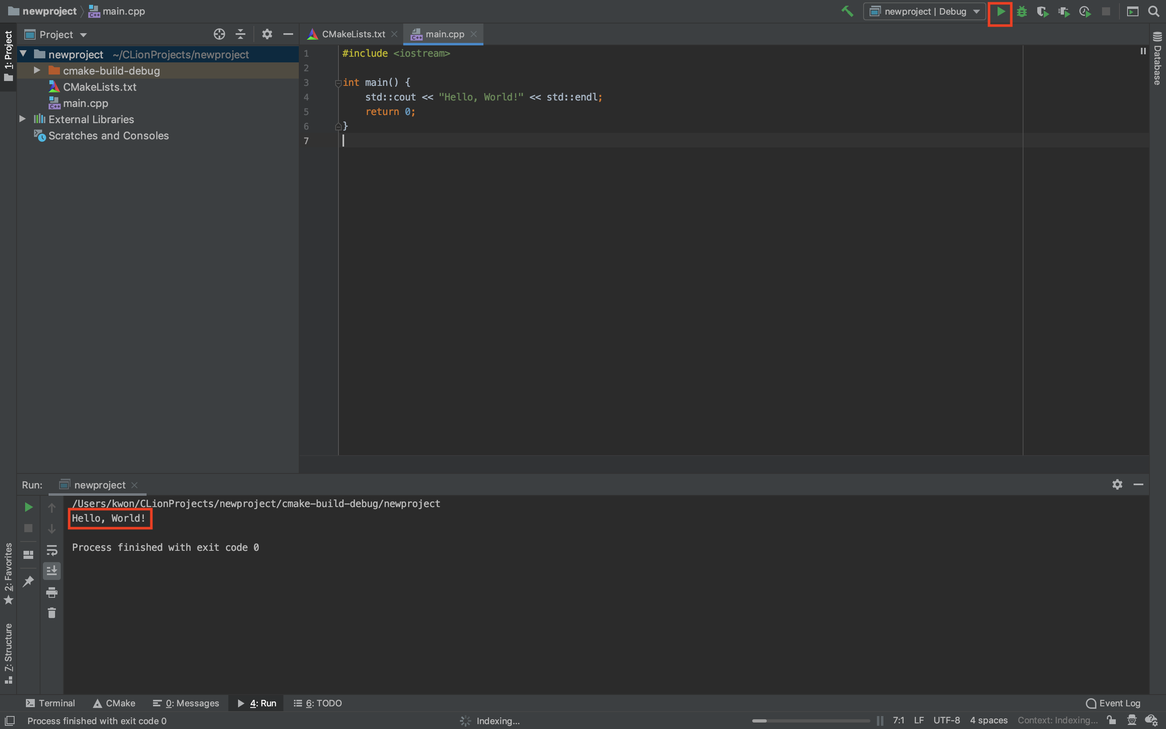Print Run output with printer icon
Screen dimensions: 1166x729
(x=51, y=592)
